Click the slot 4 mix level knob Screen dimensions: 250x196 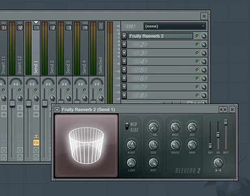[x=204, y=61]
